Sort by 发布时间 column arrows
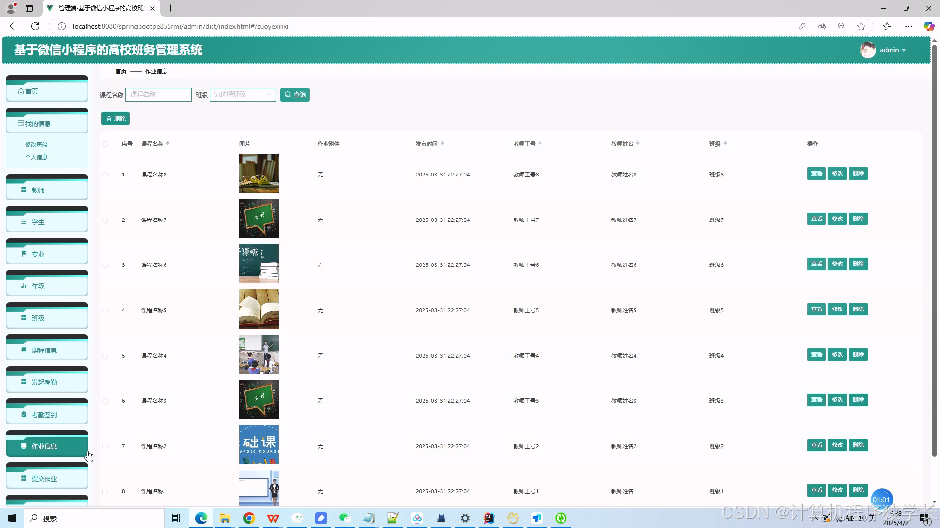 (442, 143)
